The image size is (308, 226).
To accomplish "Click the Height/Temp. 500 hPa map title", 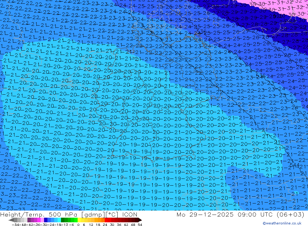I will click(x=69, y=214).
